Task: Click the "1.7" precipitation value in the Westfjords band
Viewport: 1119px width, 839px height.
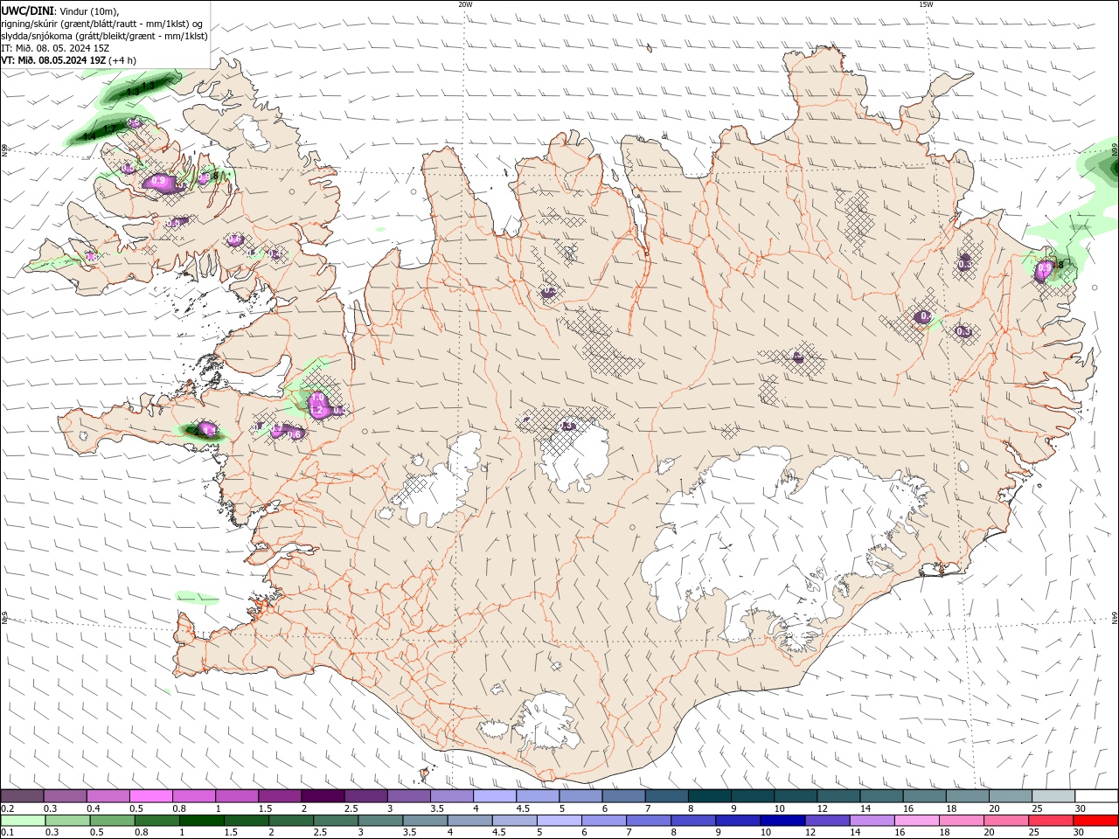Action: click(110, 128)
